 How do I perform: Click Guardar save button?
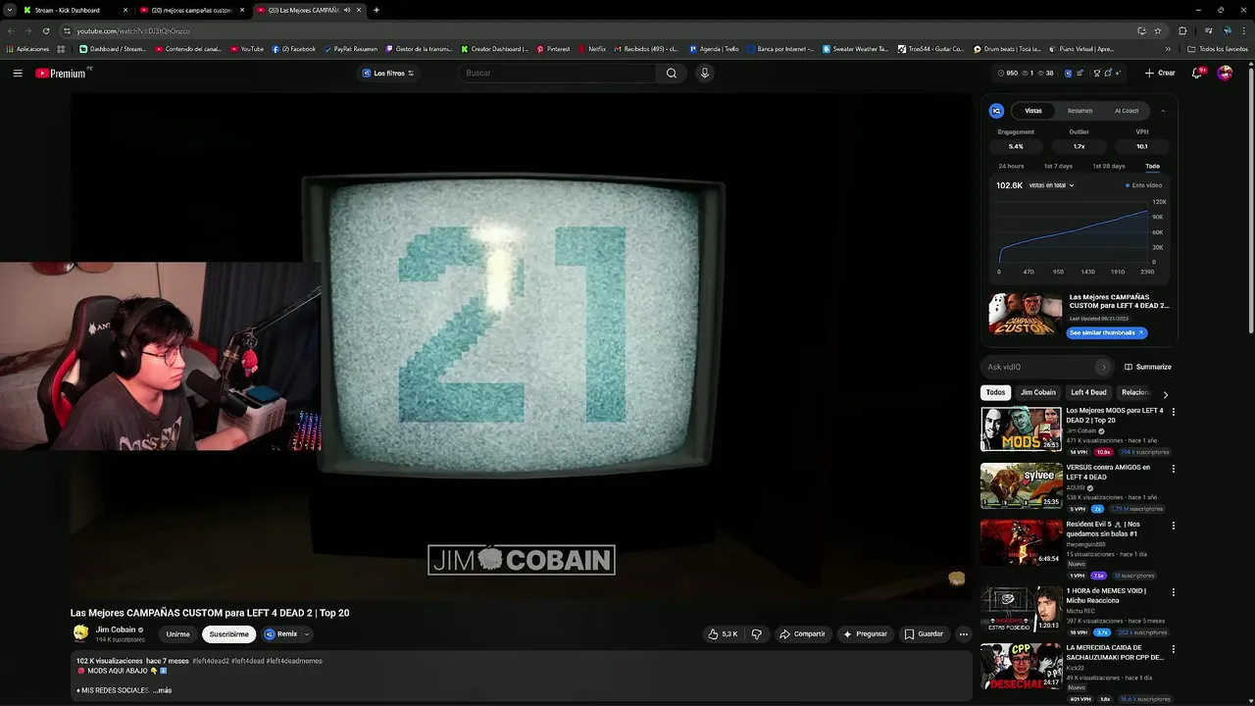tap(924, 634)
